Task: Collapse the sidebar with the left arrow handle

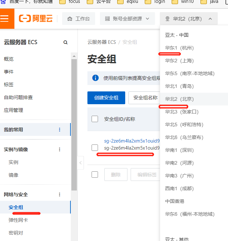Action: click(x=80, y=163)
